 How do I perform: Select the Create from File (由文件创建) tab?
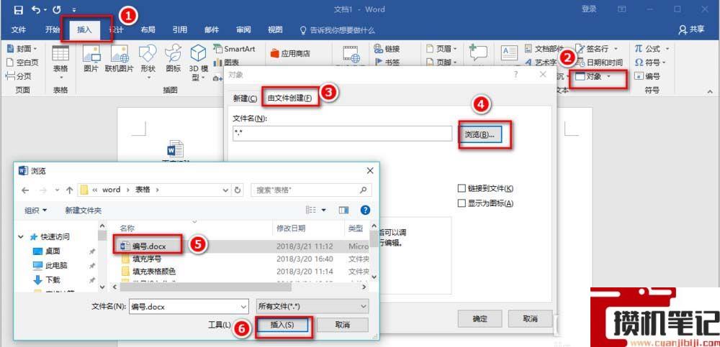click(289, 98)
